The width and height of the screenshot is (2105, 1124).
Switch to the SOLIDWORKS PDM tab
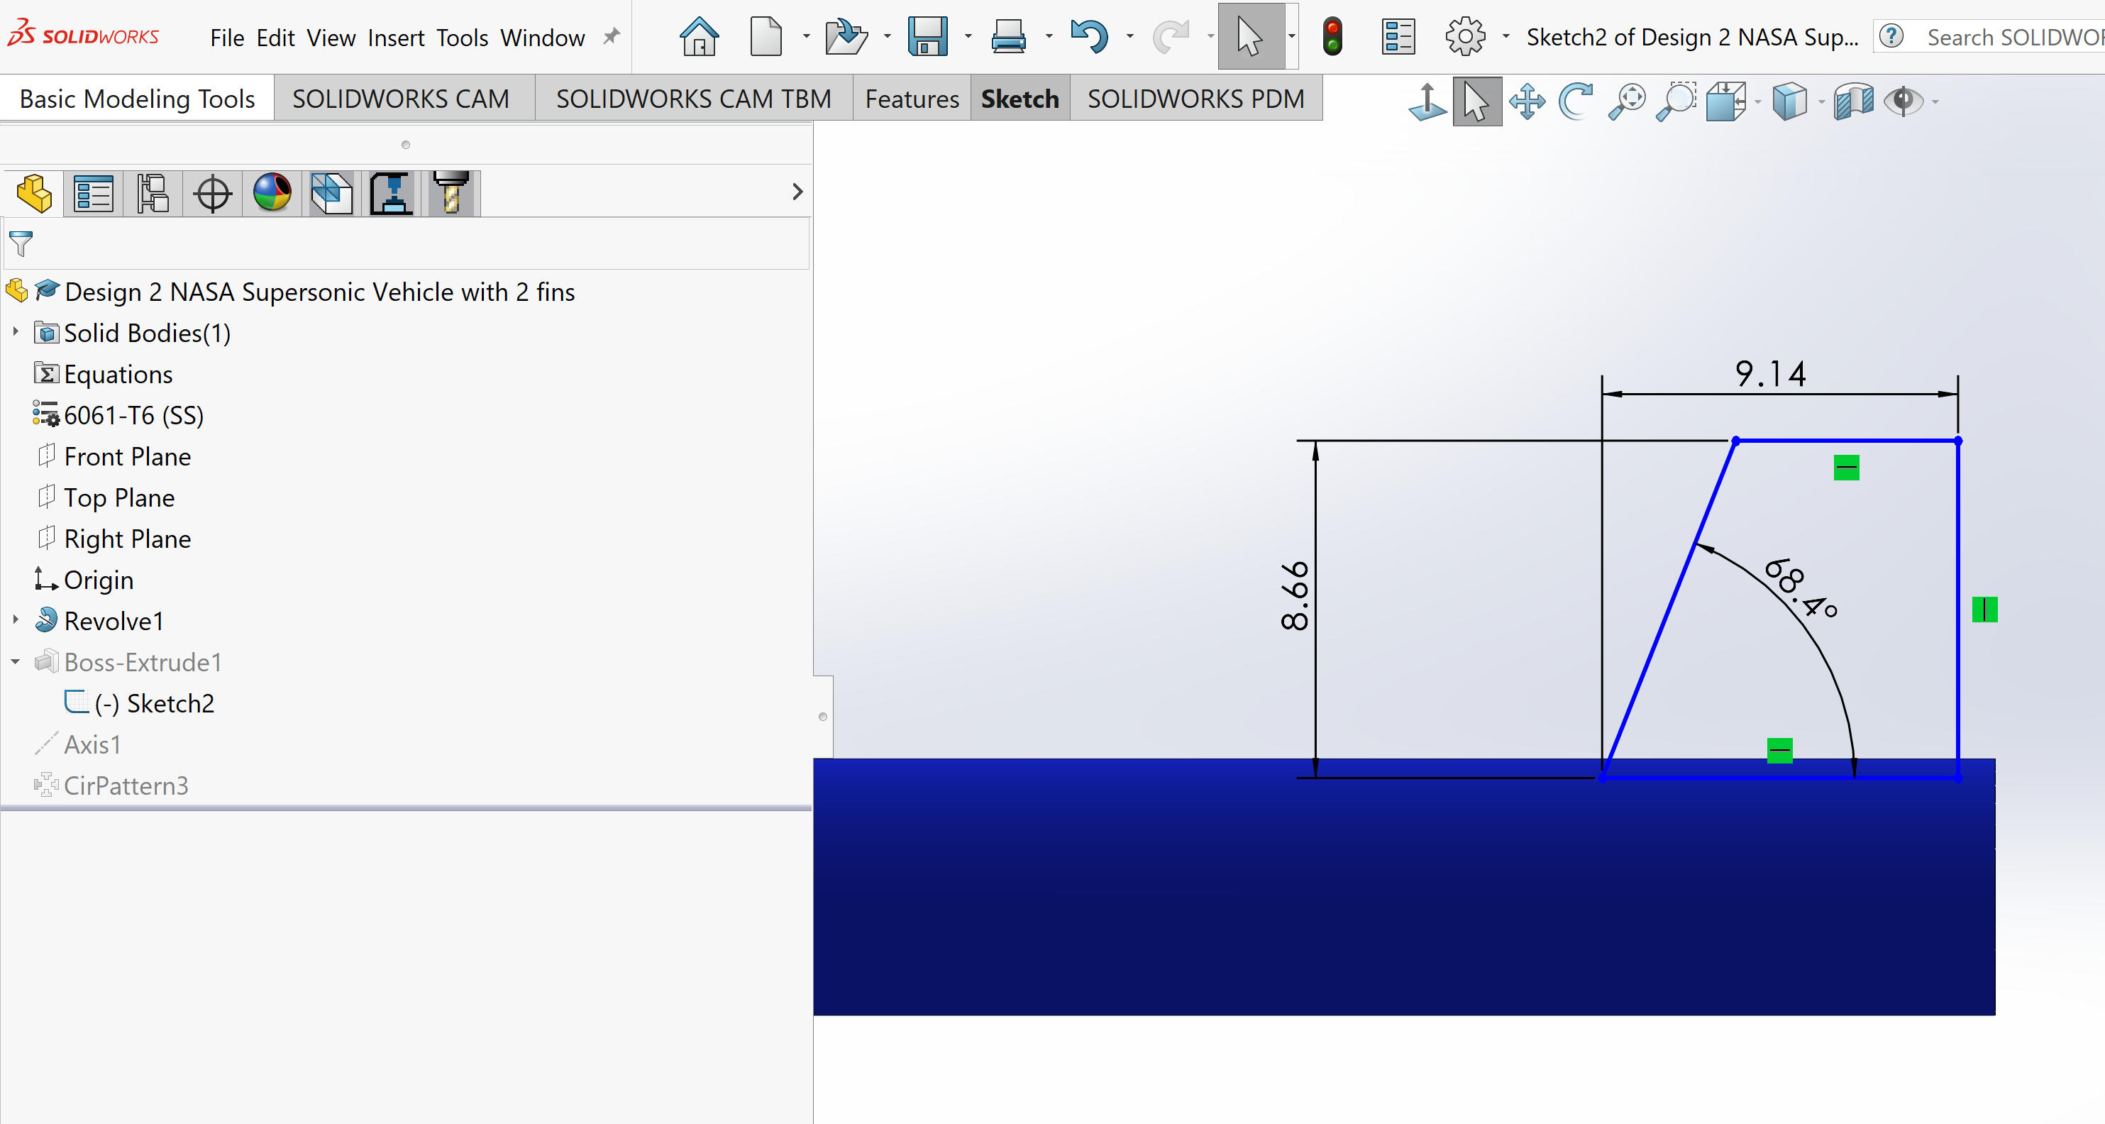(1195, 99)
